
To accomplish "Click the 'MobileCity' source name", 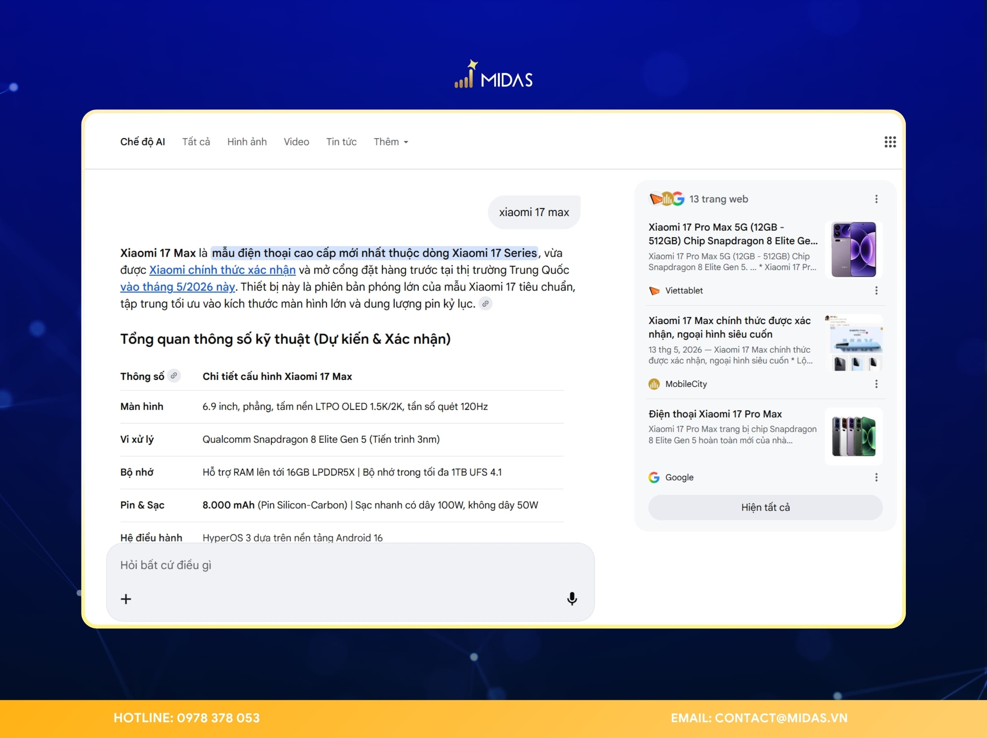I will coord(686,384).
